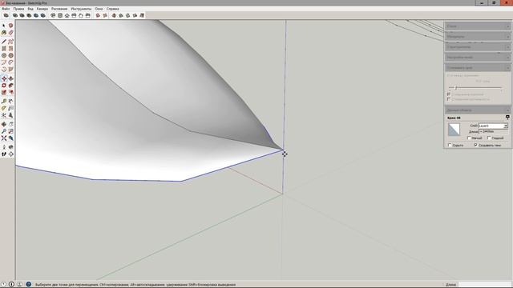Toggle the Мягкий checkbox
Image resolution: width=513 pixels, height=288 pixels.
468,138
